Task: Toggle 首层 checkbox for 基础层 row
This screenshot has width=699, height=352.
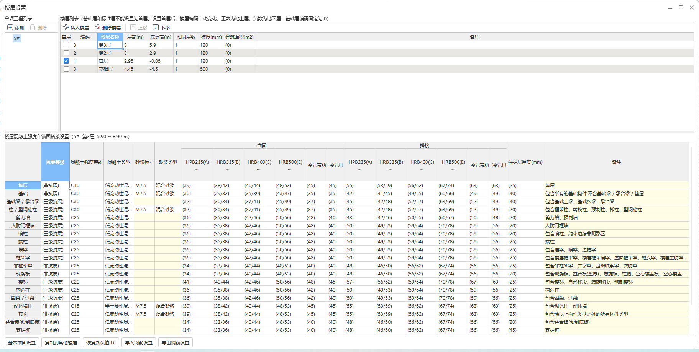Action: [x=66, y=69]
